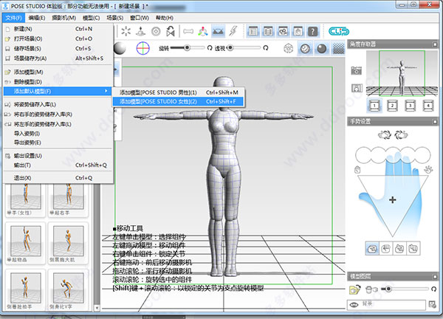Adjust the layer panel slider handle
The image size is (443, 319).
388,289
